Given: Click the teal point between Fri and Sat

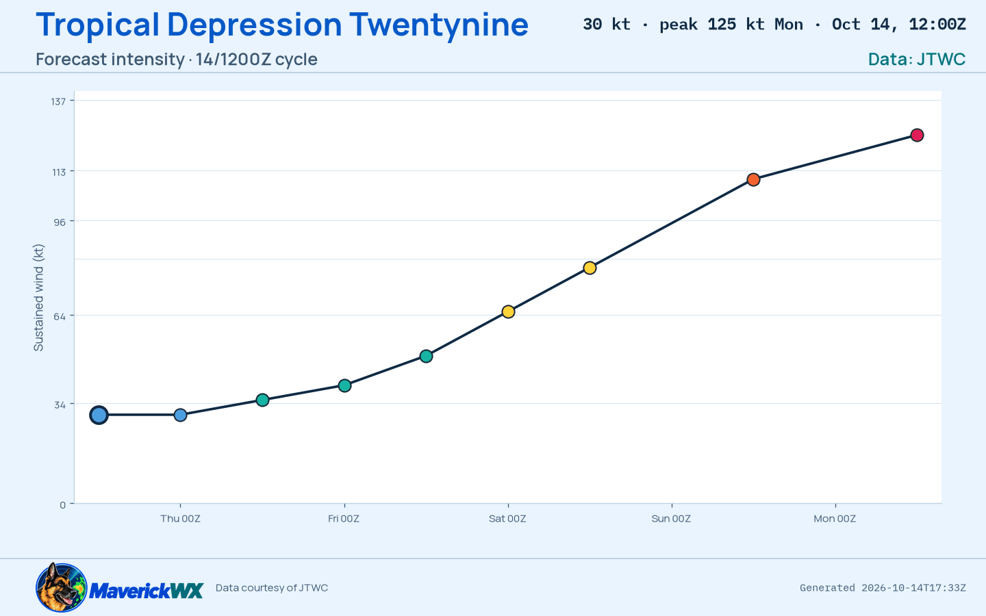Looking at the screenshot, I should pos(426,356).
